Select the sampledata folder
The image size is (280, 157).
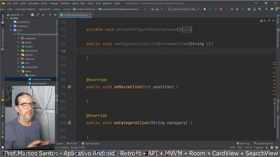click(22, 22)
